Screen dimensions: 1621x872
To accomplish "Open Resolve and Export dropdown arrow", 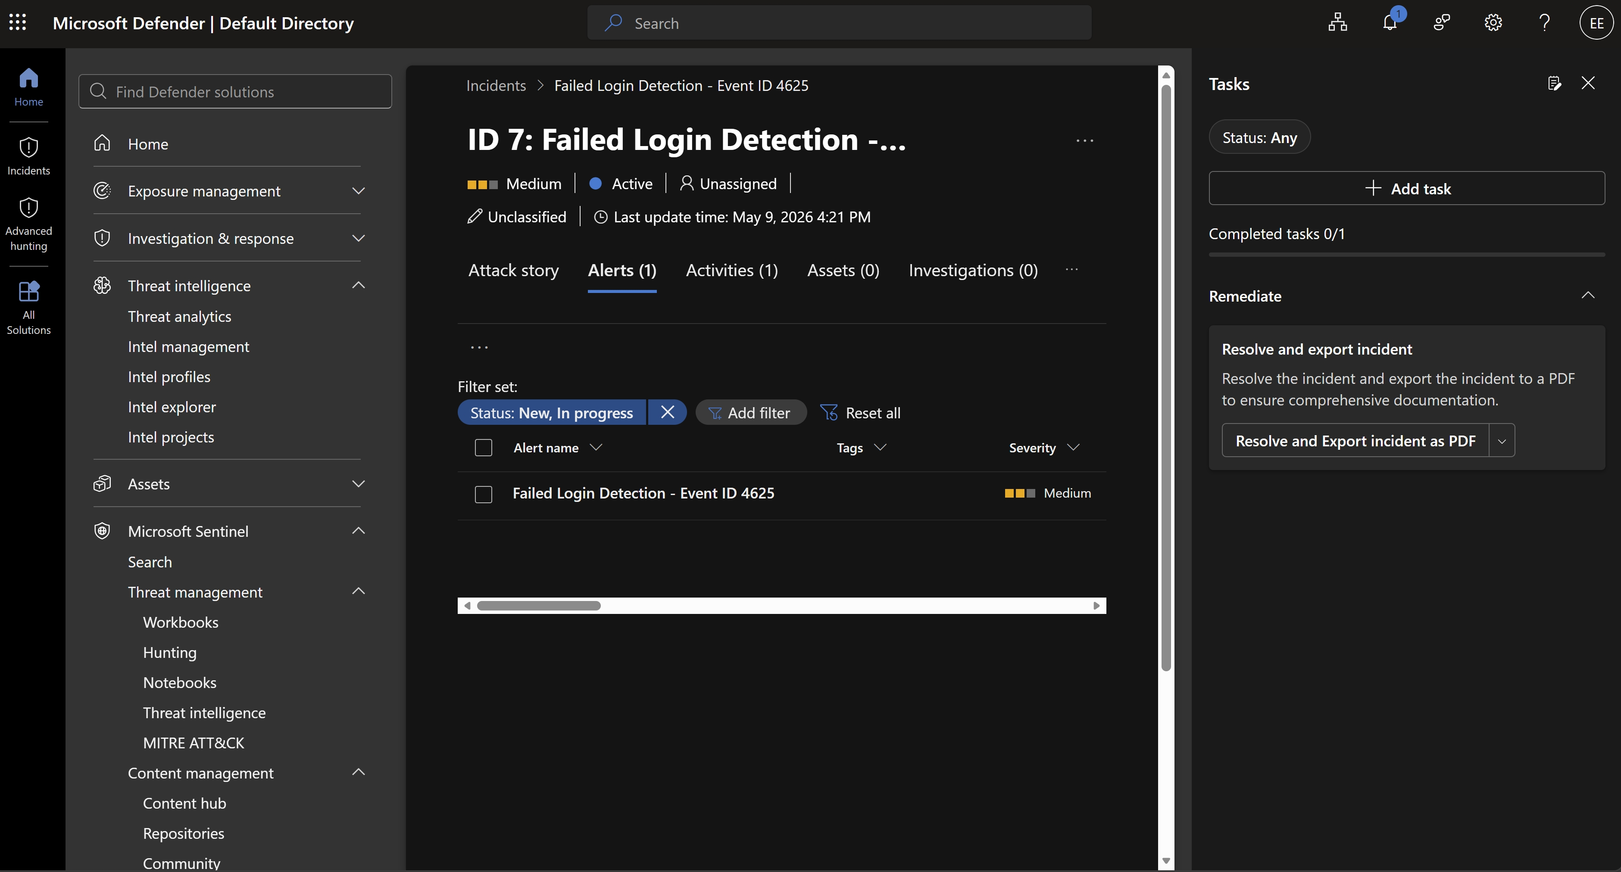I will 1502,440.
